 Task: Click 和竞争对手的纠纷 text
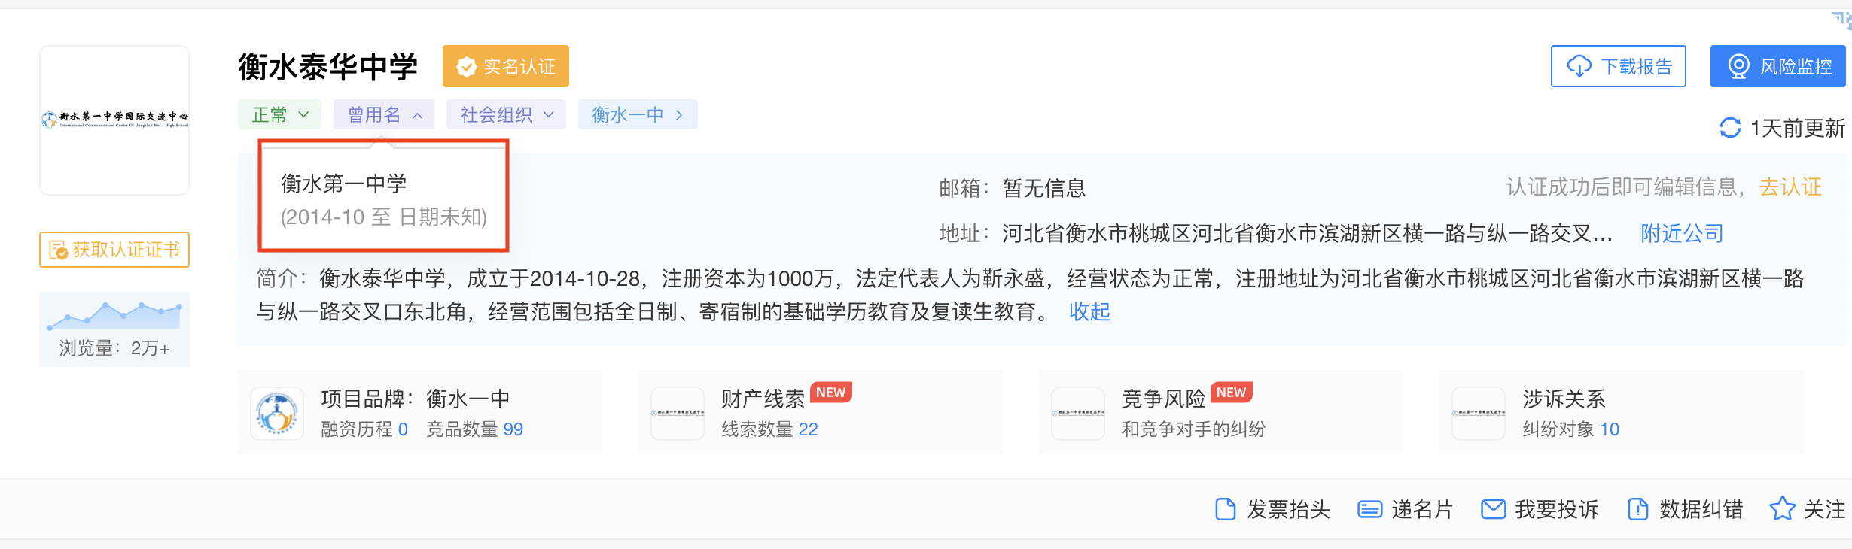tap(1194, 429)
